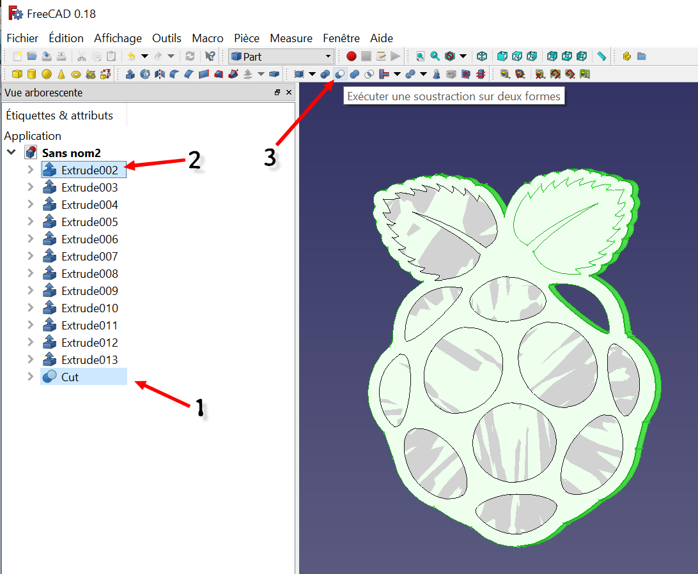Create a cone primitive
Viewport: 698px width, 574px height.
point(61,74)
